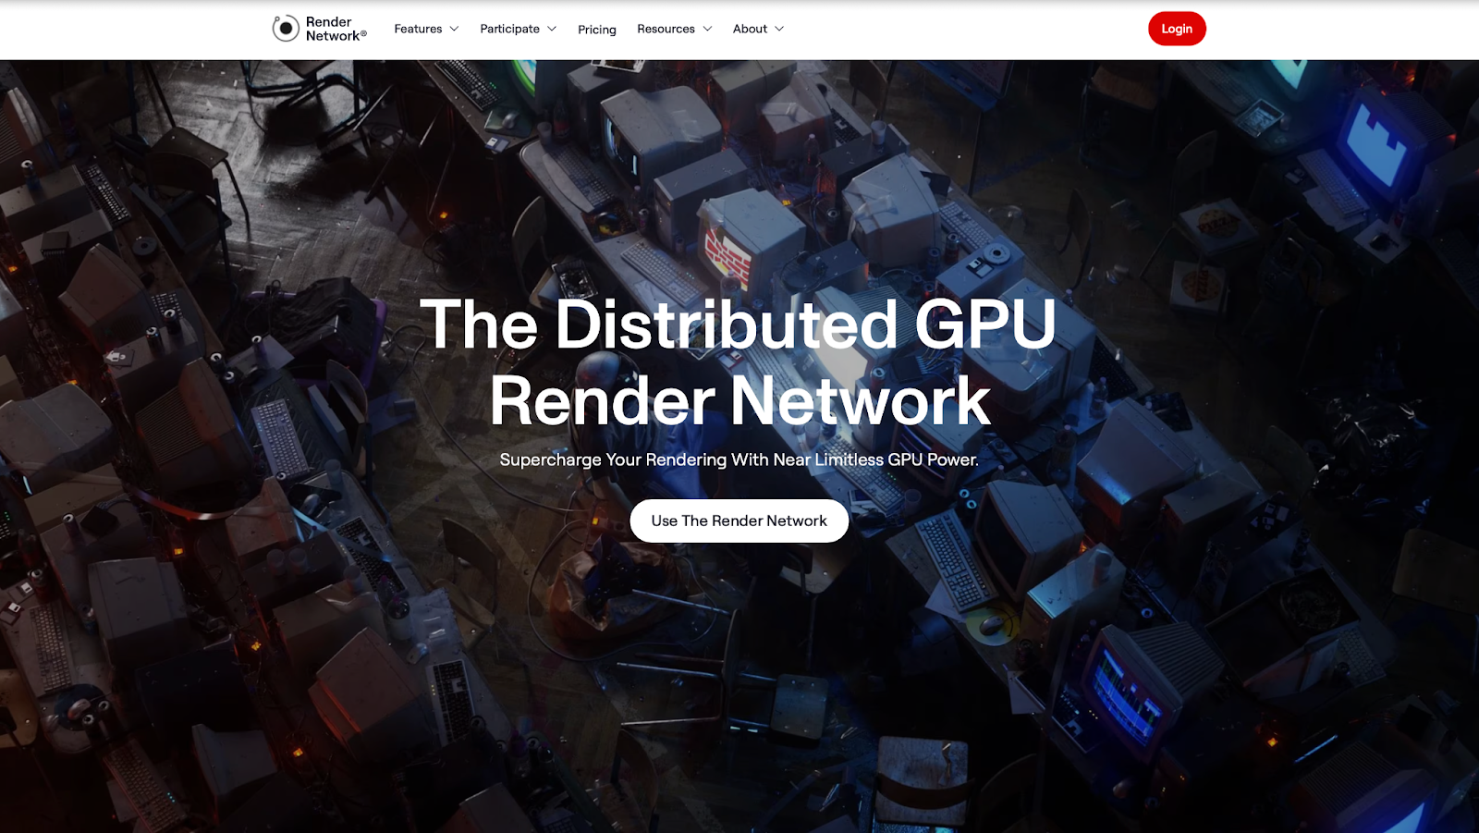Viewport: 1479px width, 833px height.
Task: Expand the Features dropdown chevron
Action: 454,29
